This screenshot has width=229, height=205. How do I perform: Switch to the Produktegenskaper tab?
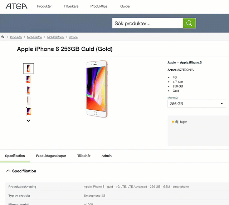51,156
